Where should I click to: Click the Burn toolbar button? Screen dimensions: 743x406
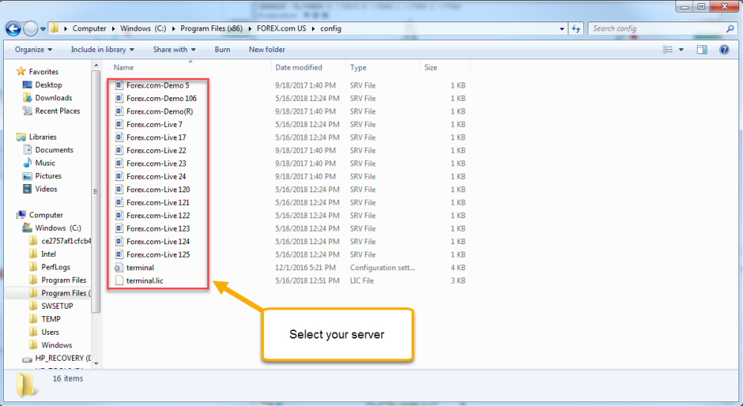(x=222, y=50)
